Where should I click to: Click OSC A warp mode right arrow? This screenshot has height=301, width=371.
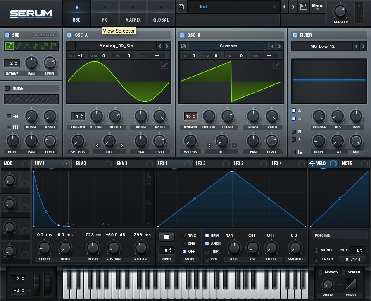[x=122, y=145]
